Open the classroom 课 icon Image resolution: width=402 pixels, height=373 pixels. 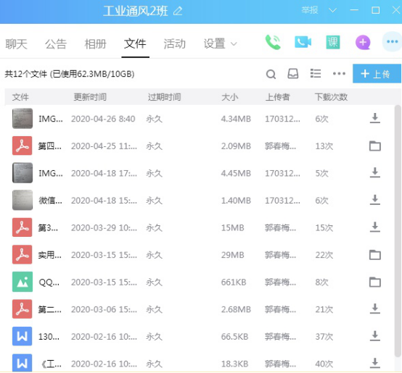[333, 42]
